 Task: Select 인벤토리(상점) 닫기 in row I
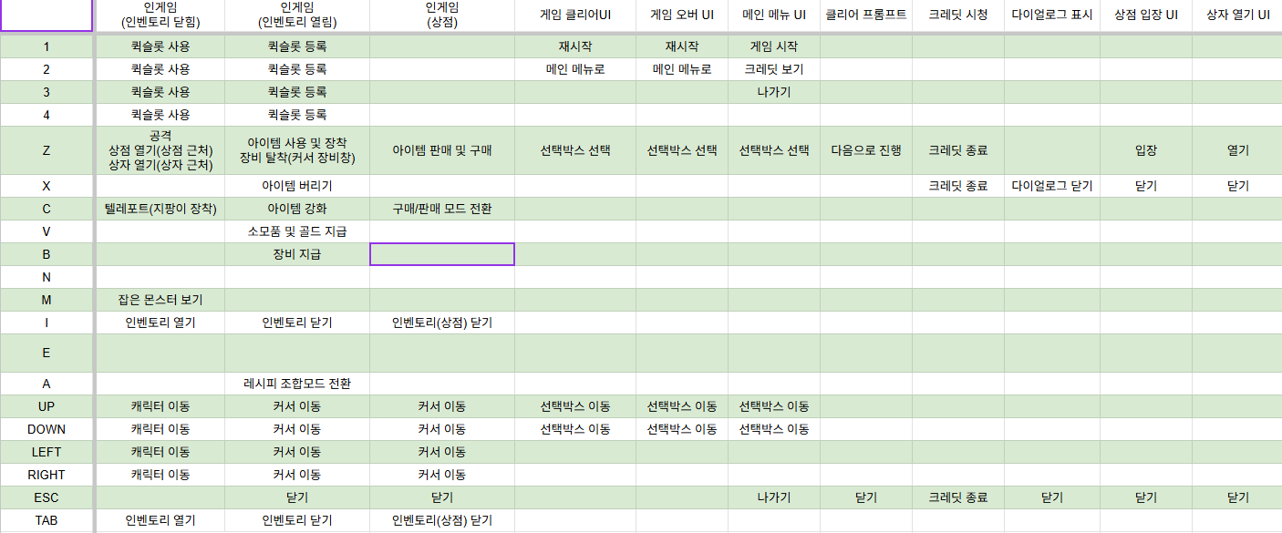click(442, 323)
